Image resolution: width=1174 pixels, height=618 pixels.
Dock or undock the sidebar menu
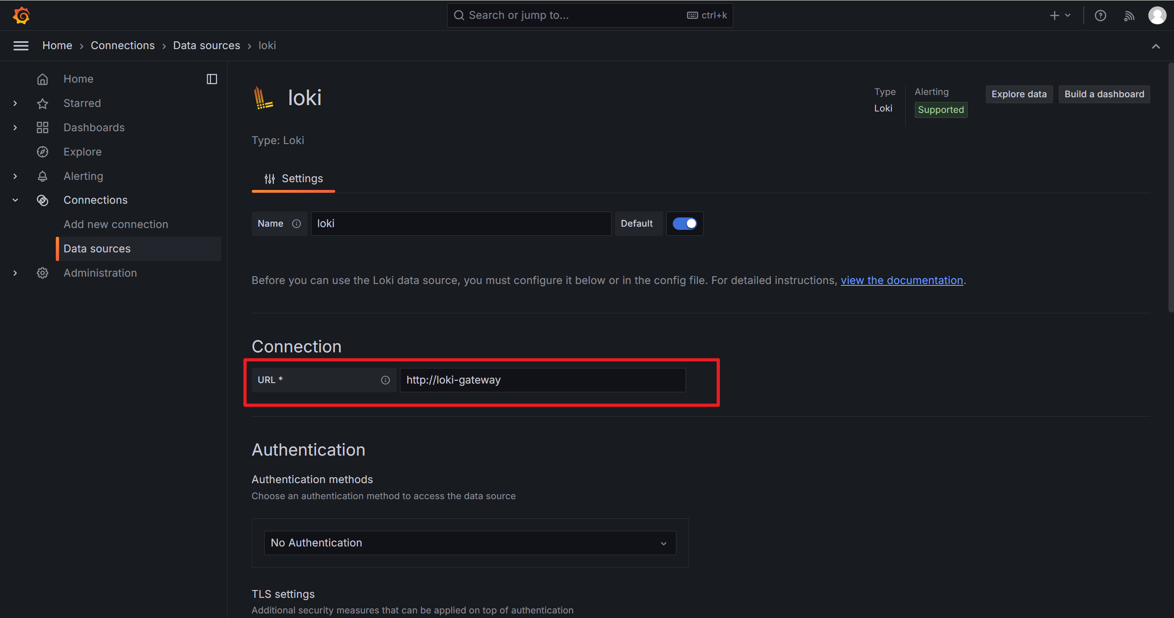tap(212, 79)
